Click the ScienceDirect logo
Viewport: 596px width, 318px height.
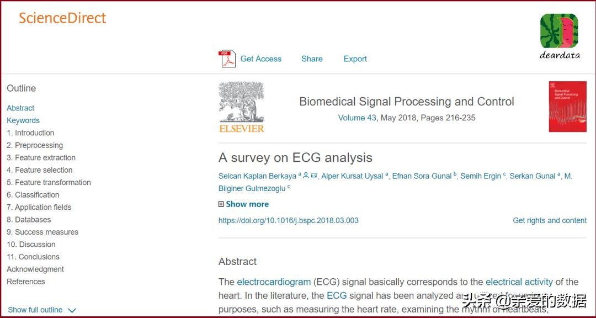pos(62,18)
